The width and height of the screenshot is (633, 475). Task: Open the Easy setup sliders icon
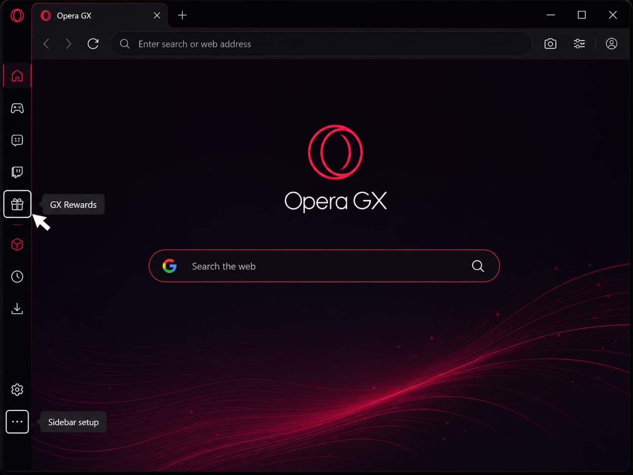579,44
